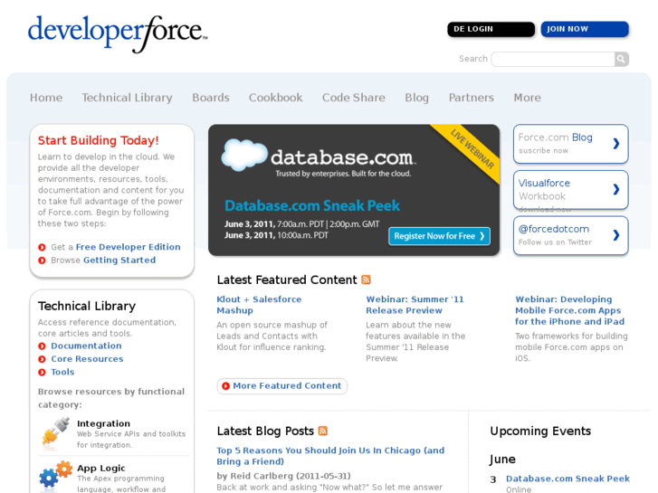658x493 pixels.
Task: Click red arrow bullet beside Tools
Action: pos(42,372)
